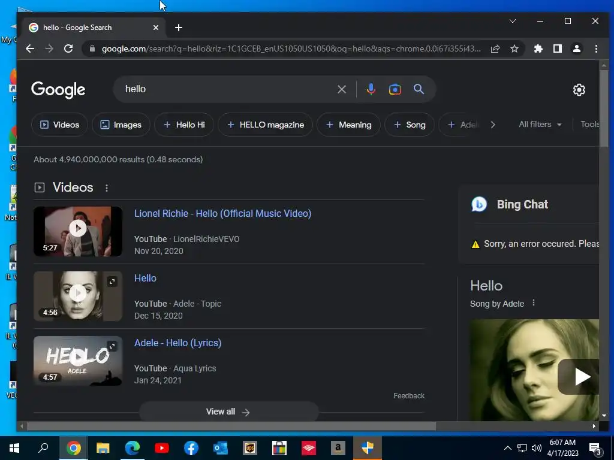
Task: Click the vertical scrollbar thumb
Action: click(x=604, y=108)
